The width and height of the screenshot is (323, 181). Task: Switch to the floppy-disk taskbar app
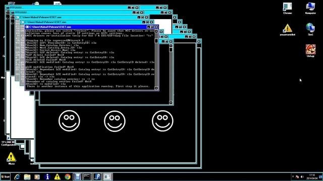tap(77, 176)
